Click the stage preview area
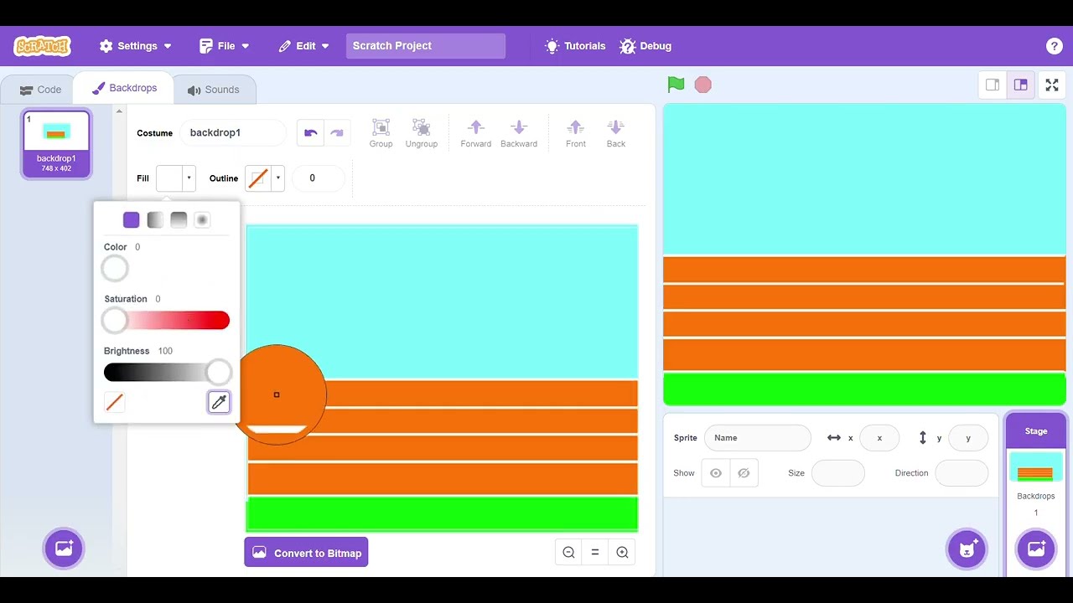The width and height of the screenshot is (1073, 603). 864,255
